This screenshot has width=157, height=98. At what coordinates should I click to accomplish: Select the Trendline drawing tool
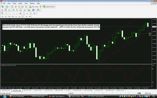[17, 13]
